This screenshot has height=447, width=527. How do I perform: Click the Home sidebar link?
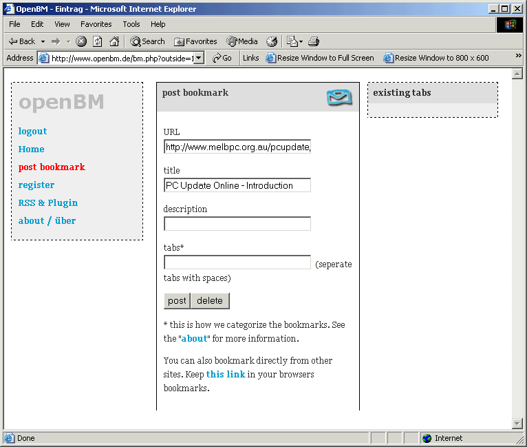coord(31,149)
